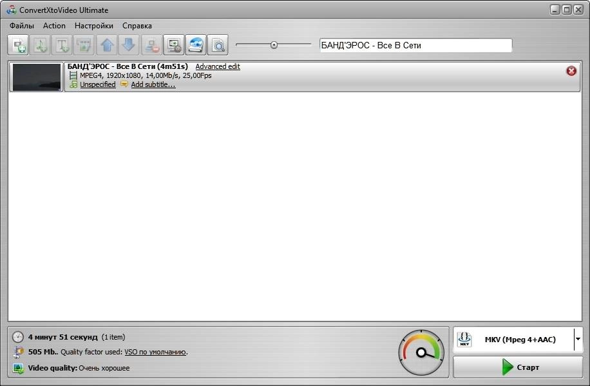Open conversion settings monitor-gear icon

(174, 45)
